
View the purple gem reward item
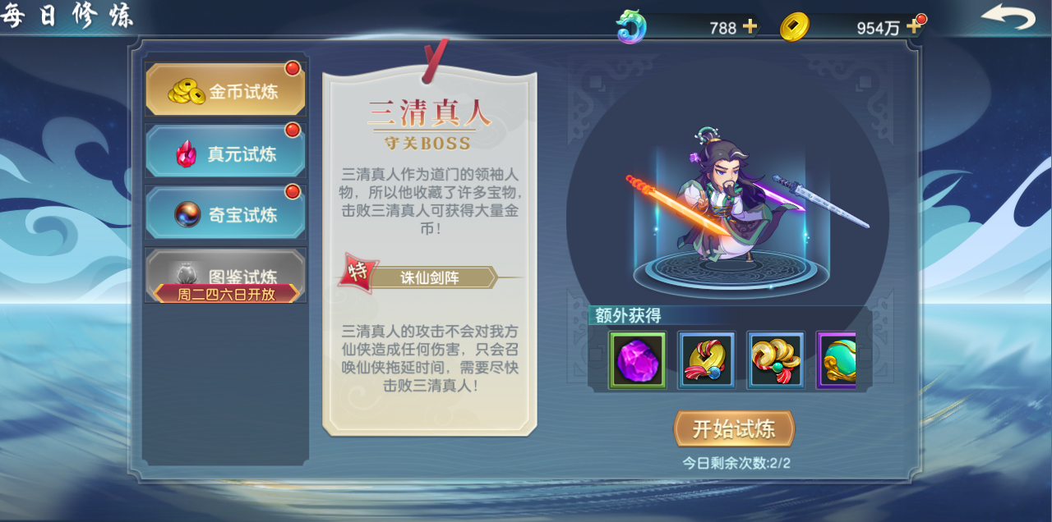(638, 360)
